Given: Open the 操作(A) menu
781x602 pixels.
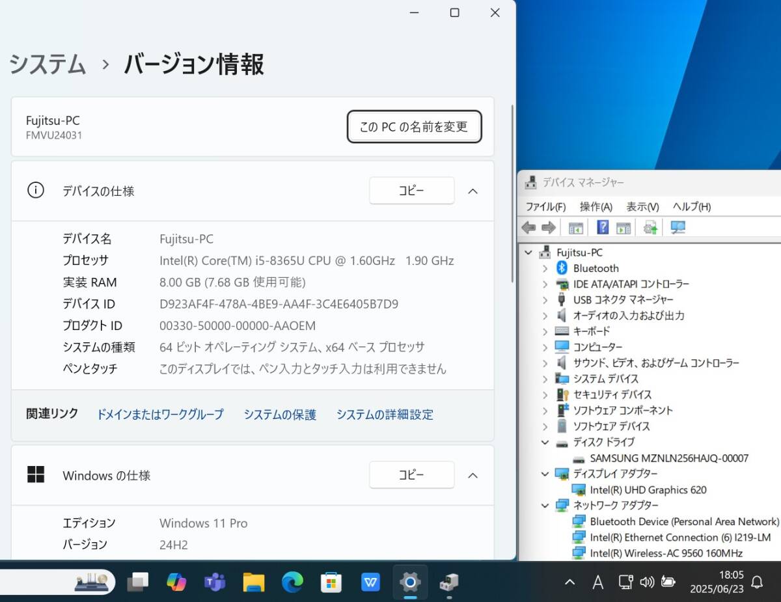Looking at the screenshot, I should 596,206.
